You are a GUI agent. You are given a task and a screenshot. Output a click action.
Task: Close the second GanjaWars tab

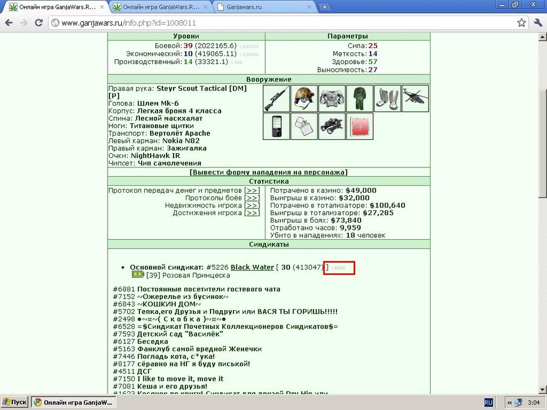206,7
